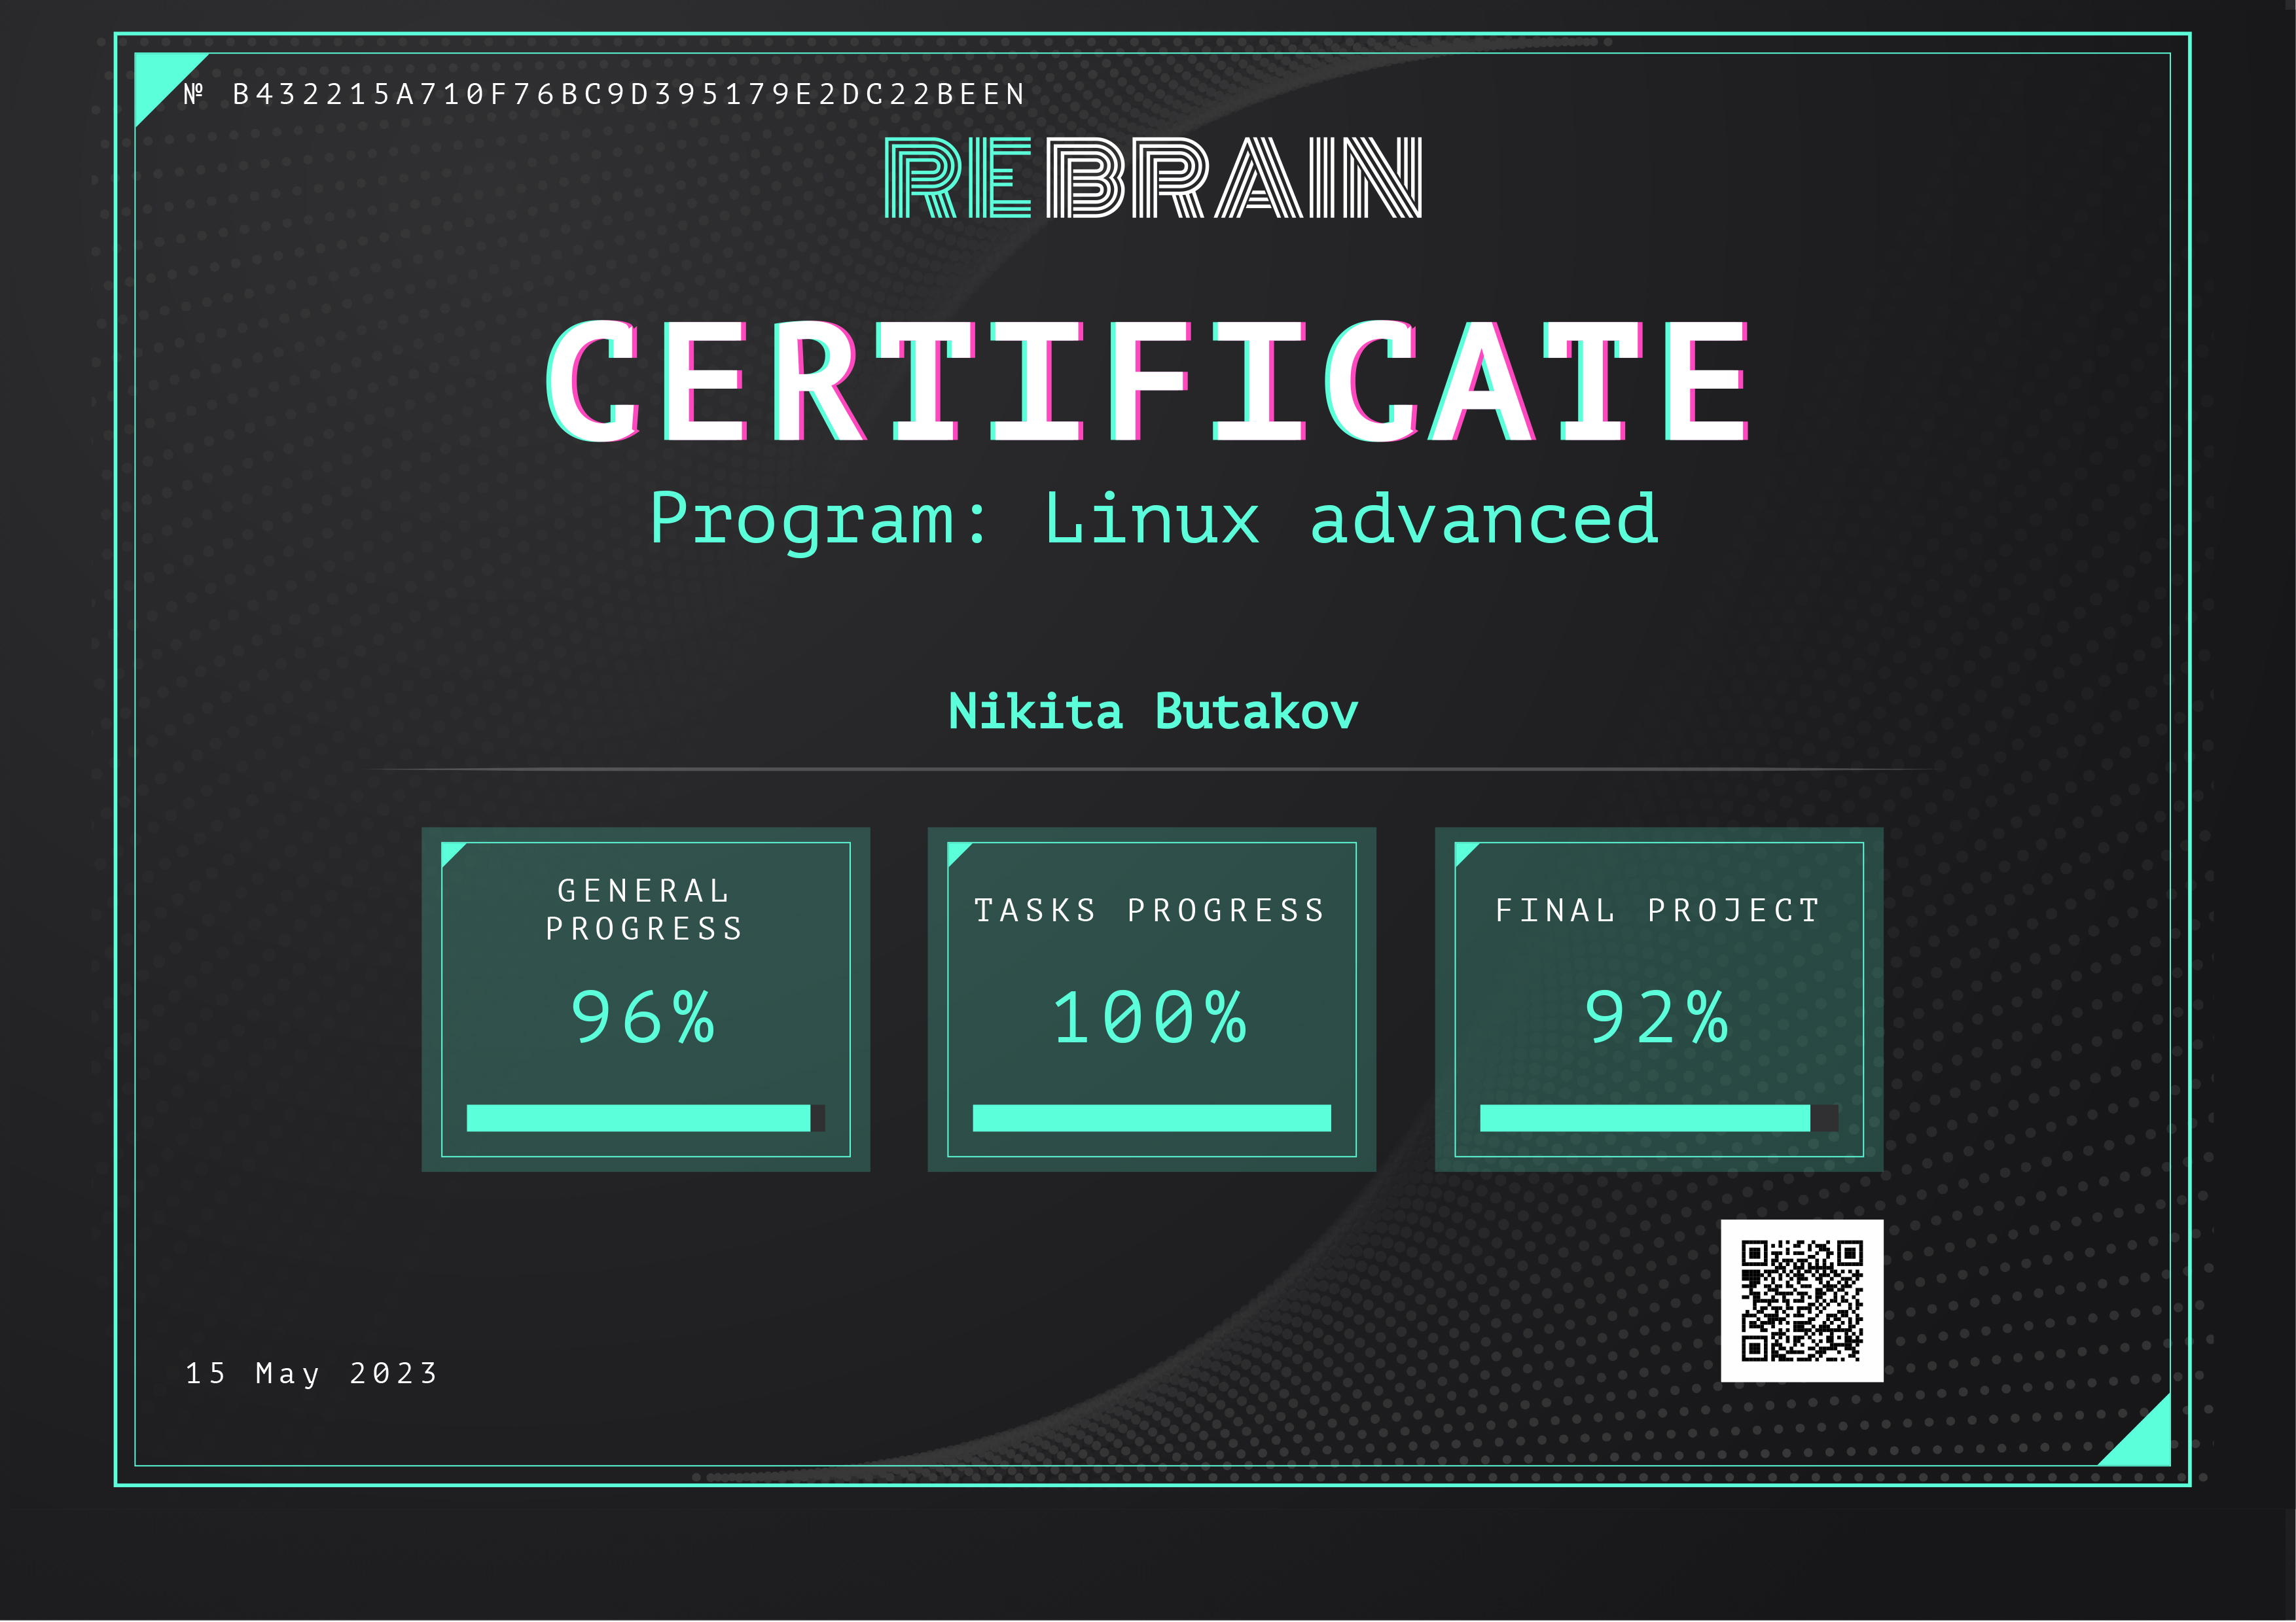This screenshot has height=1622, width=2296.
Task: Click the Final Project progress bar
Action: (1659, 1118)
